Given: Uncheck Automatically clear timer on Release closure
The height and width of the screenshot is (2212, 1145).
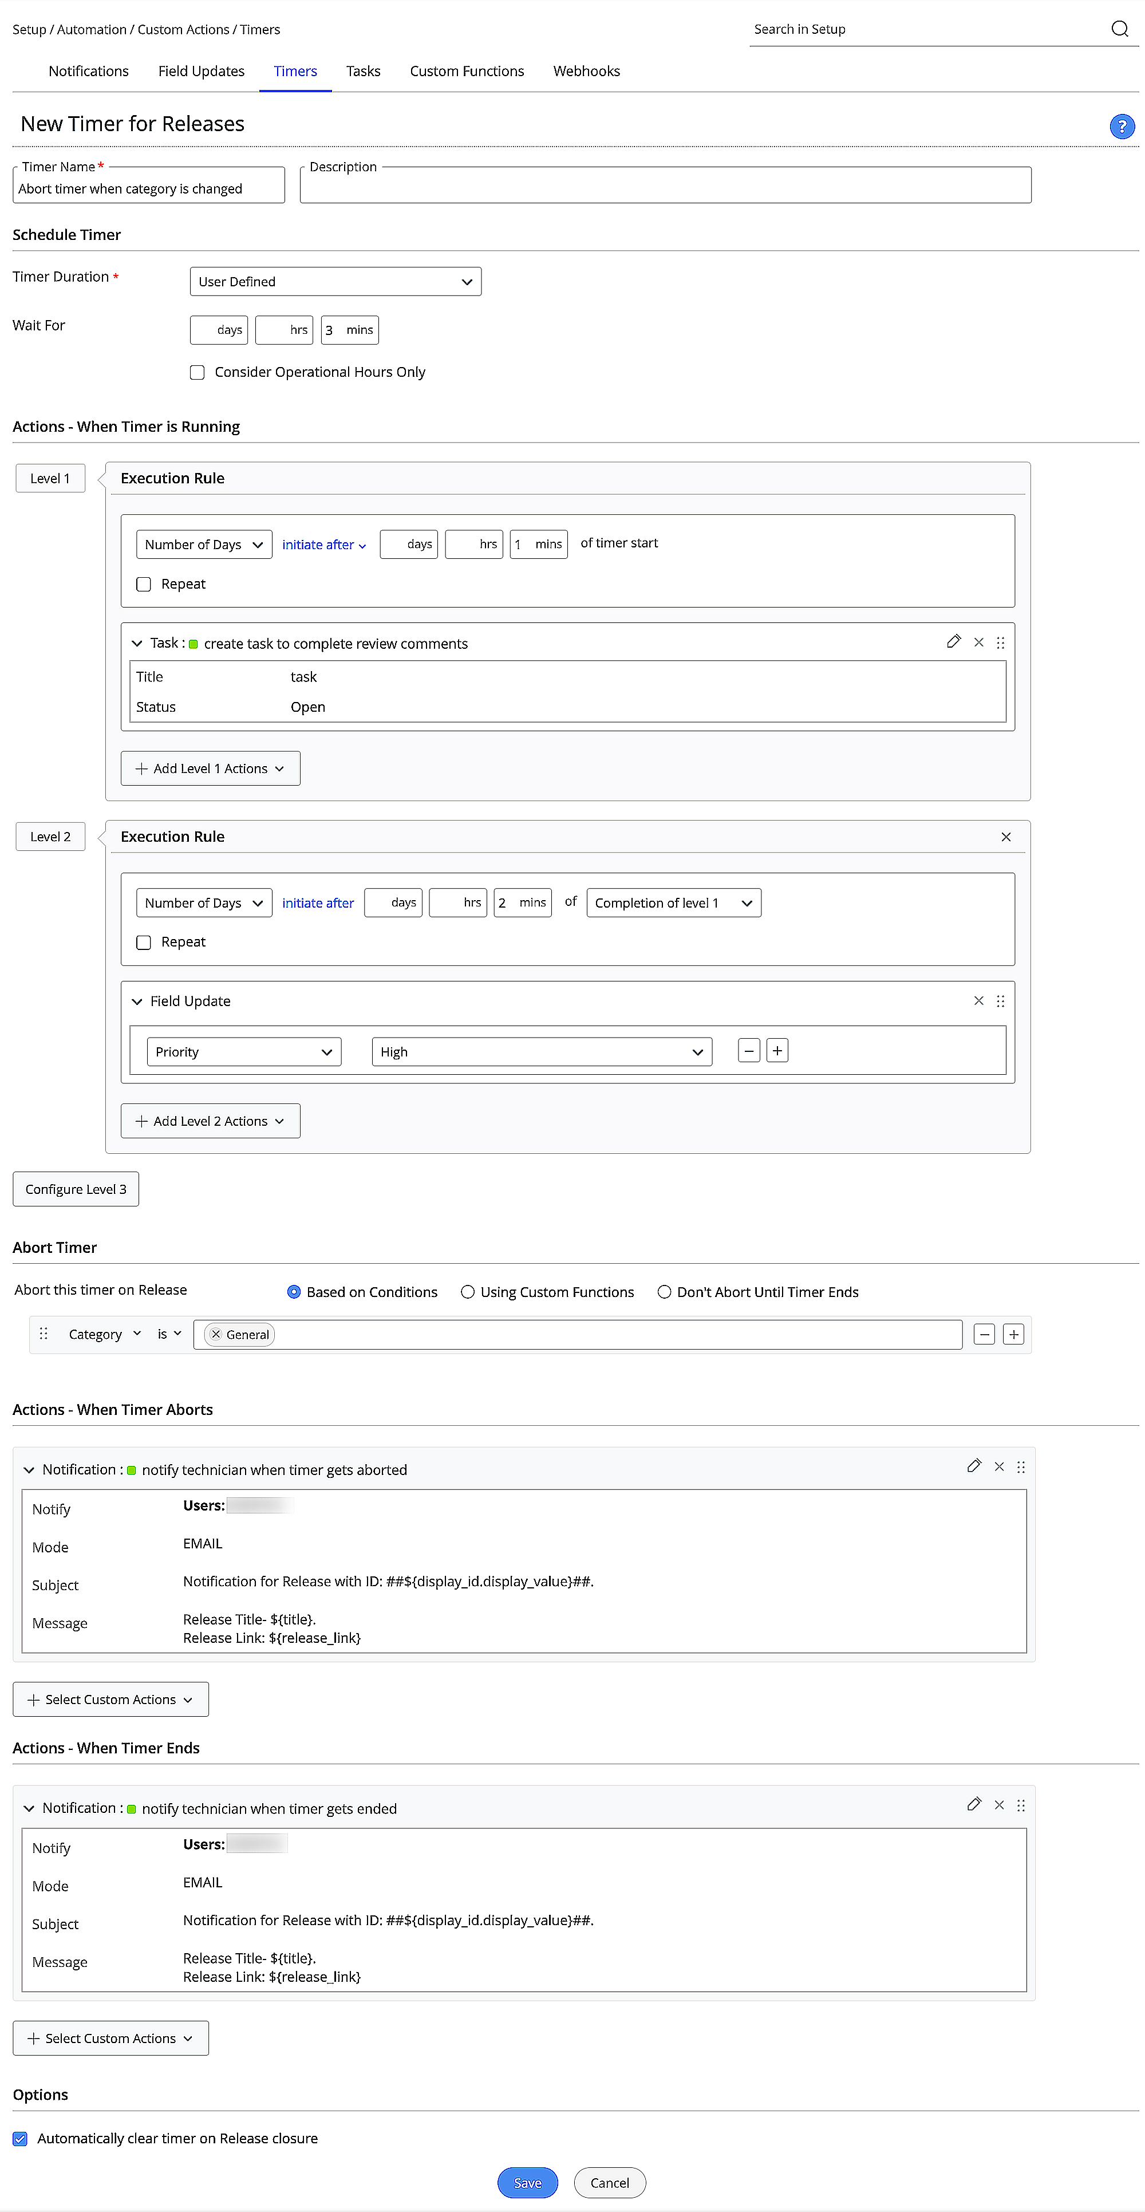Looking at the screenshot, I should (21, 2138).
